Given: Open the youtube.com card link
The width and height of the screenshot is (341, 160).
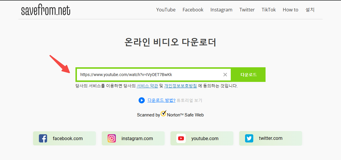Looking at the screenshot, I should point(202,138).
